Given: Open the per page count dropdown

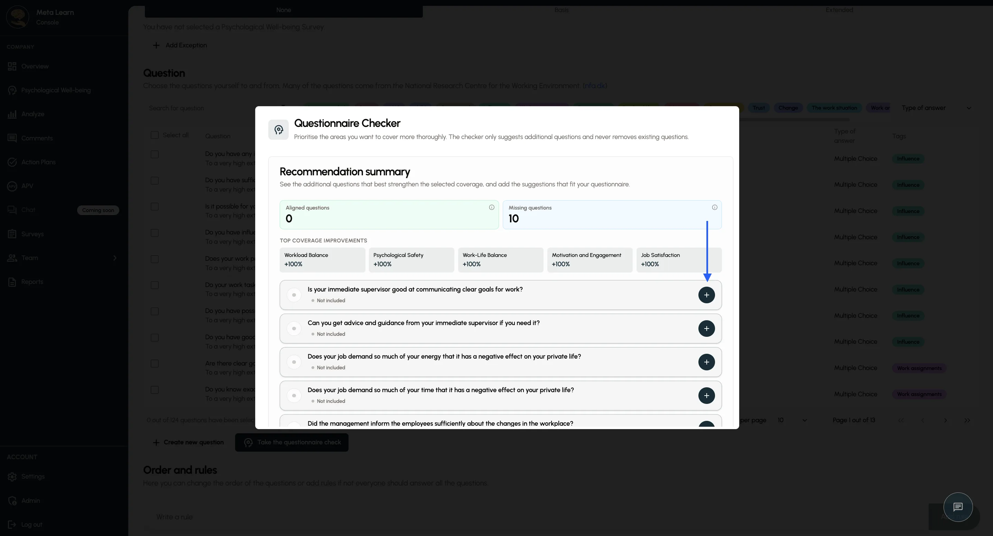Looking at the screenshot, I should [792, 420].
